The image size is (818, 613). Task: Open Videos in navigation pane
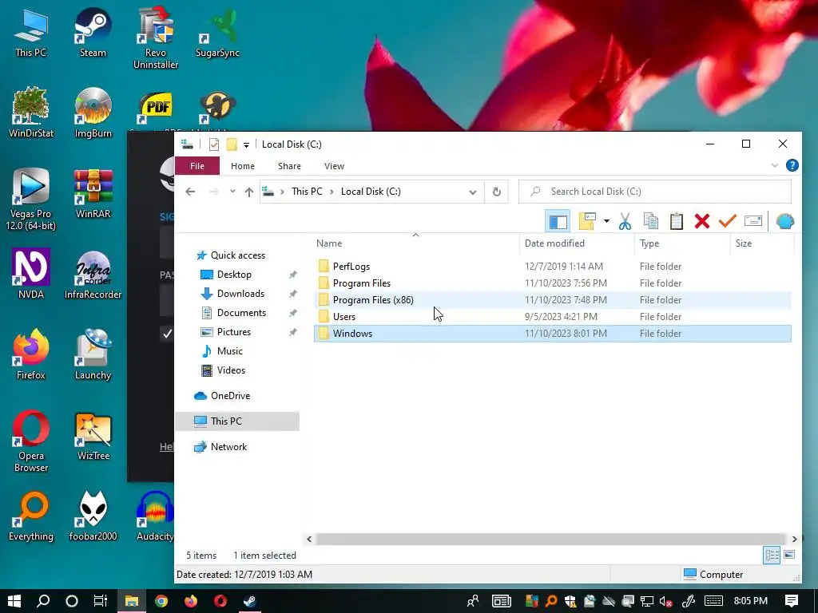pos(231,370)
